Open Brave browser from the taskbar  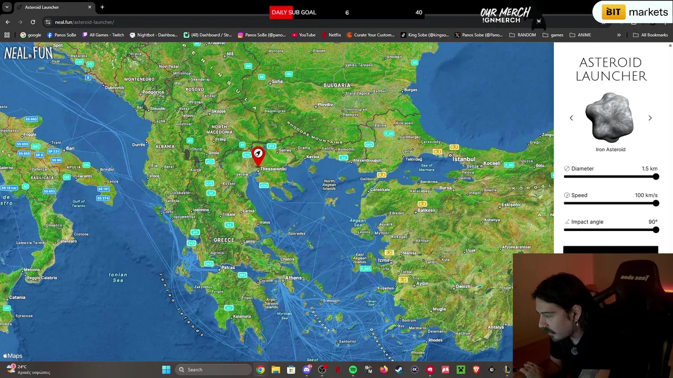point(476,370)
